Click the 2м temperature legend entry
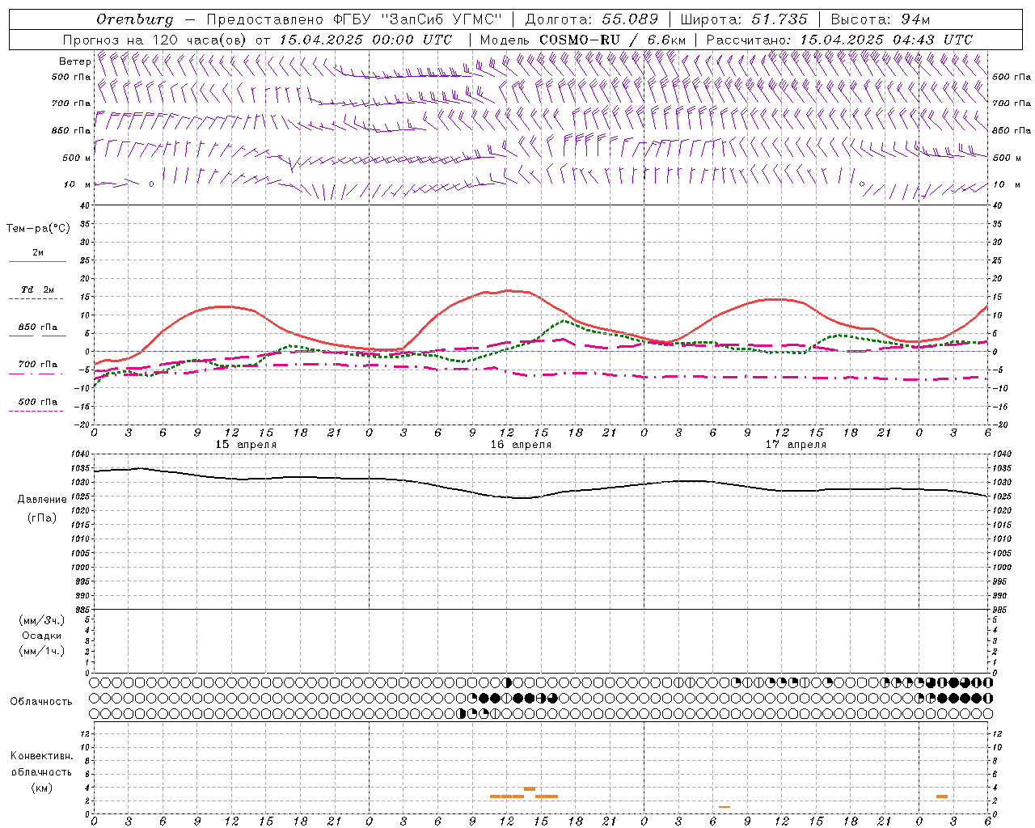Viewport: 1035px width, 828px height. click(38, 252)
